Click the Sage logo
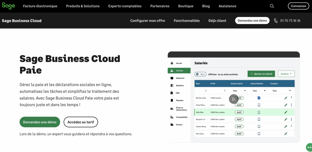Viewport: 312px width, 152px height. [8, 6]
